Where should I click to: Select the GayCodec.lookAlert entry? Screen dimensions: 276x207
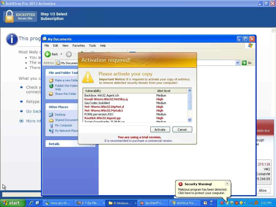click(x=135, y=103)
